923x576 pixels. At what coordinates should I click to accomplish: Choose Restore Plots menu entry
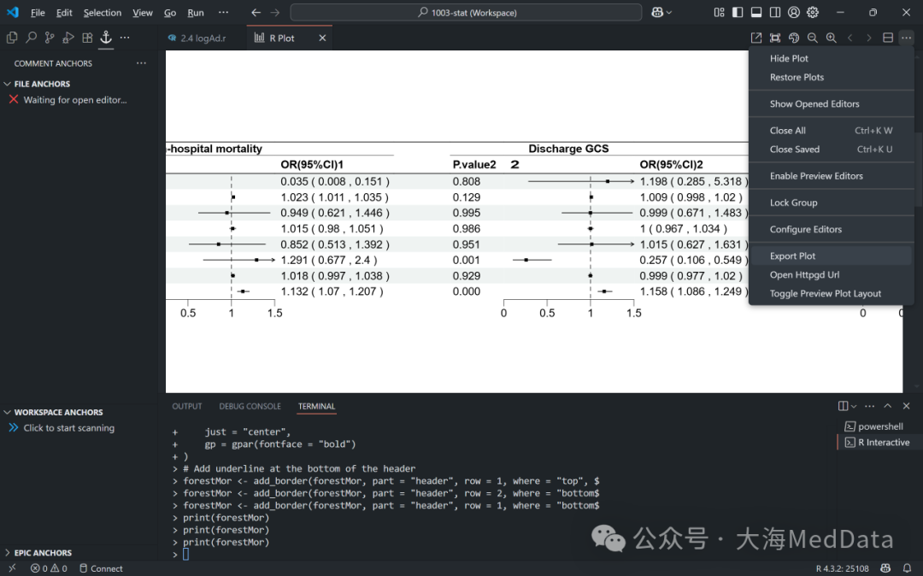click(832, 77)
